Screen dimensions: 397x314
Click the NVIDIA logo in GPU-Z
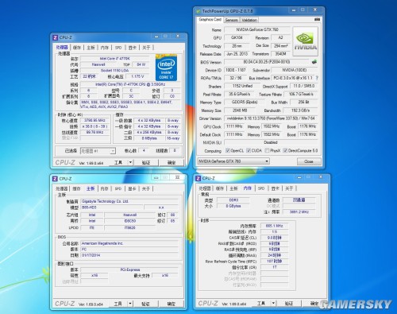pyautogui.click(x=305, y=41)
